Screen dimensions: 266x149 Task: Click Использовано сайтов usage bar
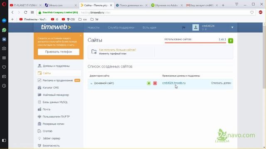click(195, 43)
